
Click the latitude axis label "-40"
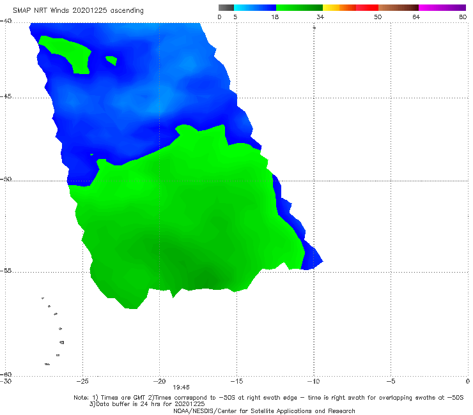point(6,21)
